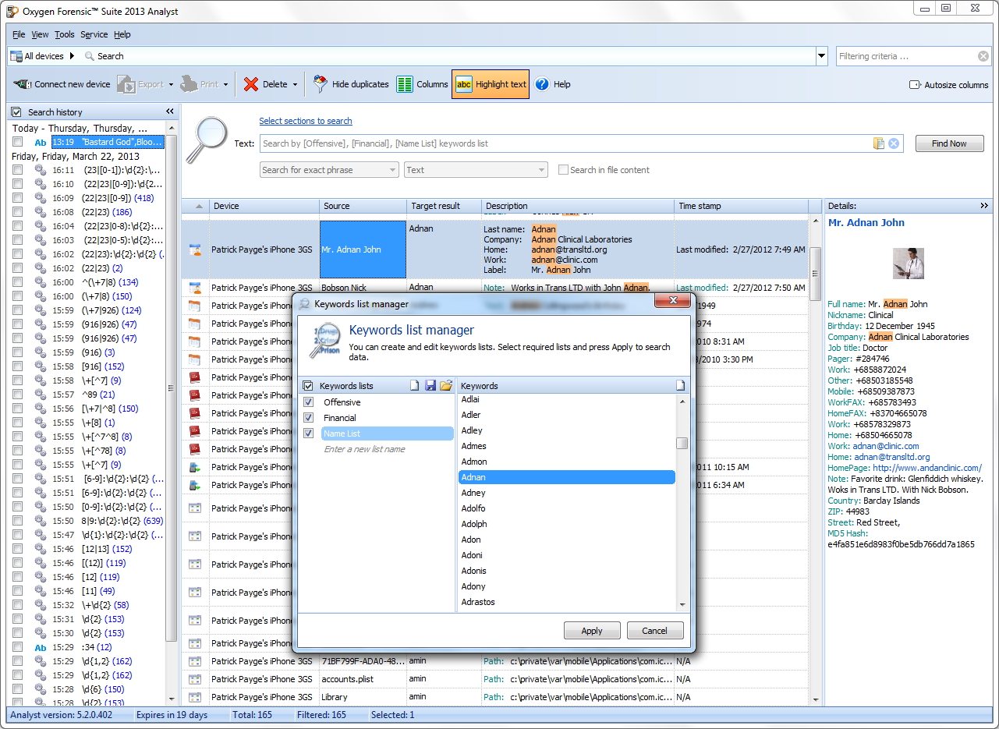The width and height of the screenshot is (999, 729).
Task: Open the File menu
Action: (x=19, y=34)
